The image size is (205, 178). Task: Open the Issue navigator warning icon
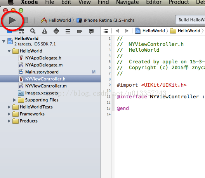click(45, 31)
